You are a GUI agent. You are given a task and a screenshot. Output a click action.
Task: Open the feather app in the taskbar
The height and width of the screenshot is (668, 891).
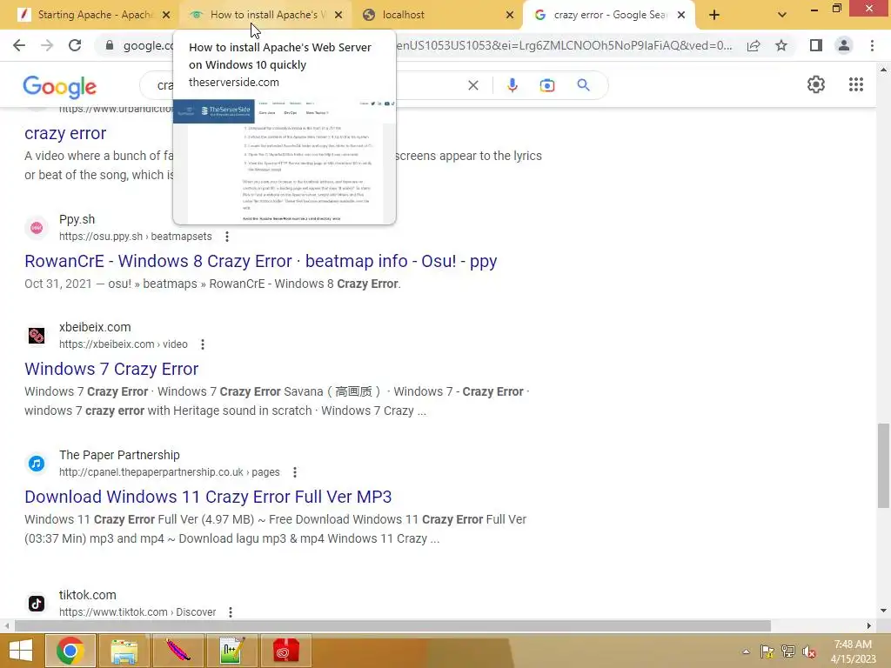click(178, 651)
